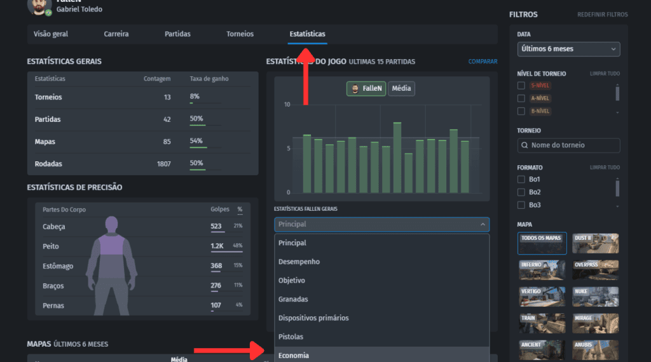Check the B-NÍVEL tournament checkbox

(521, 111)
